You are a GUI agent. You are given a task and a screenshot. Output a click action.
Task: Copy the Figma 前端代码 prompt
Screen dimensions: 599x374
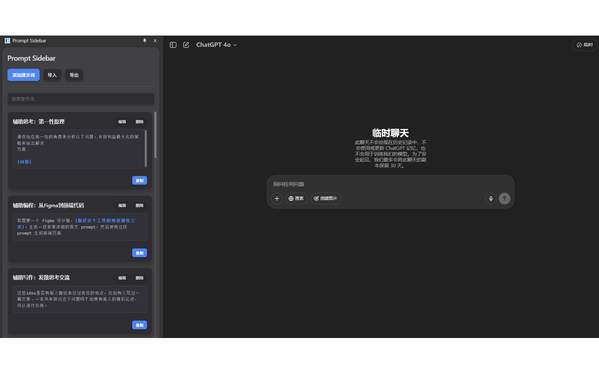click(x=139, y=252)
